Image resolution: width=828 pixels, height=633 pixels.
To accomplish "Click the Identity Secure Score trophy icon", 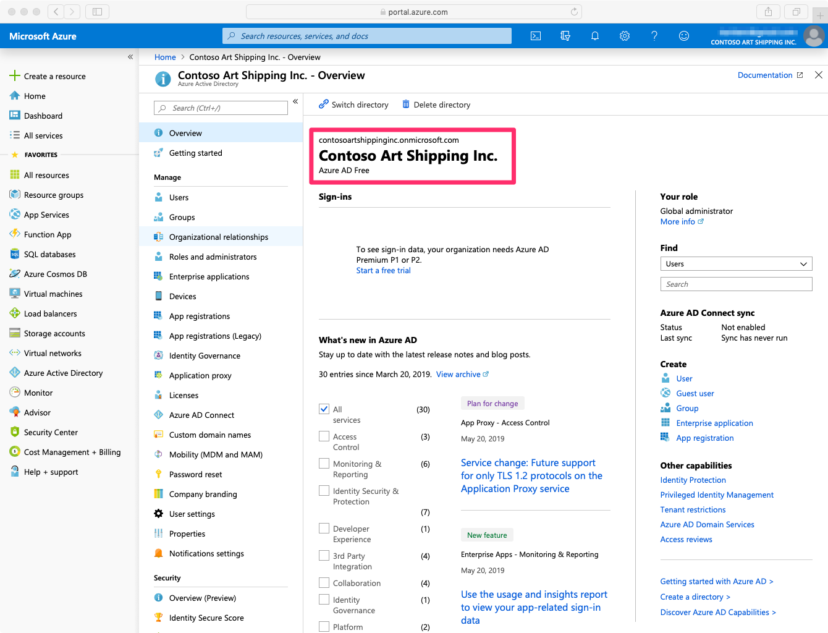I will tap(158, 618).
